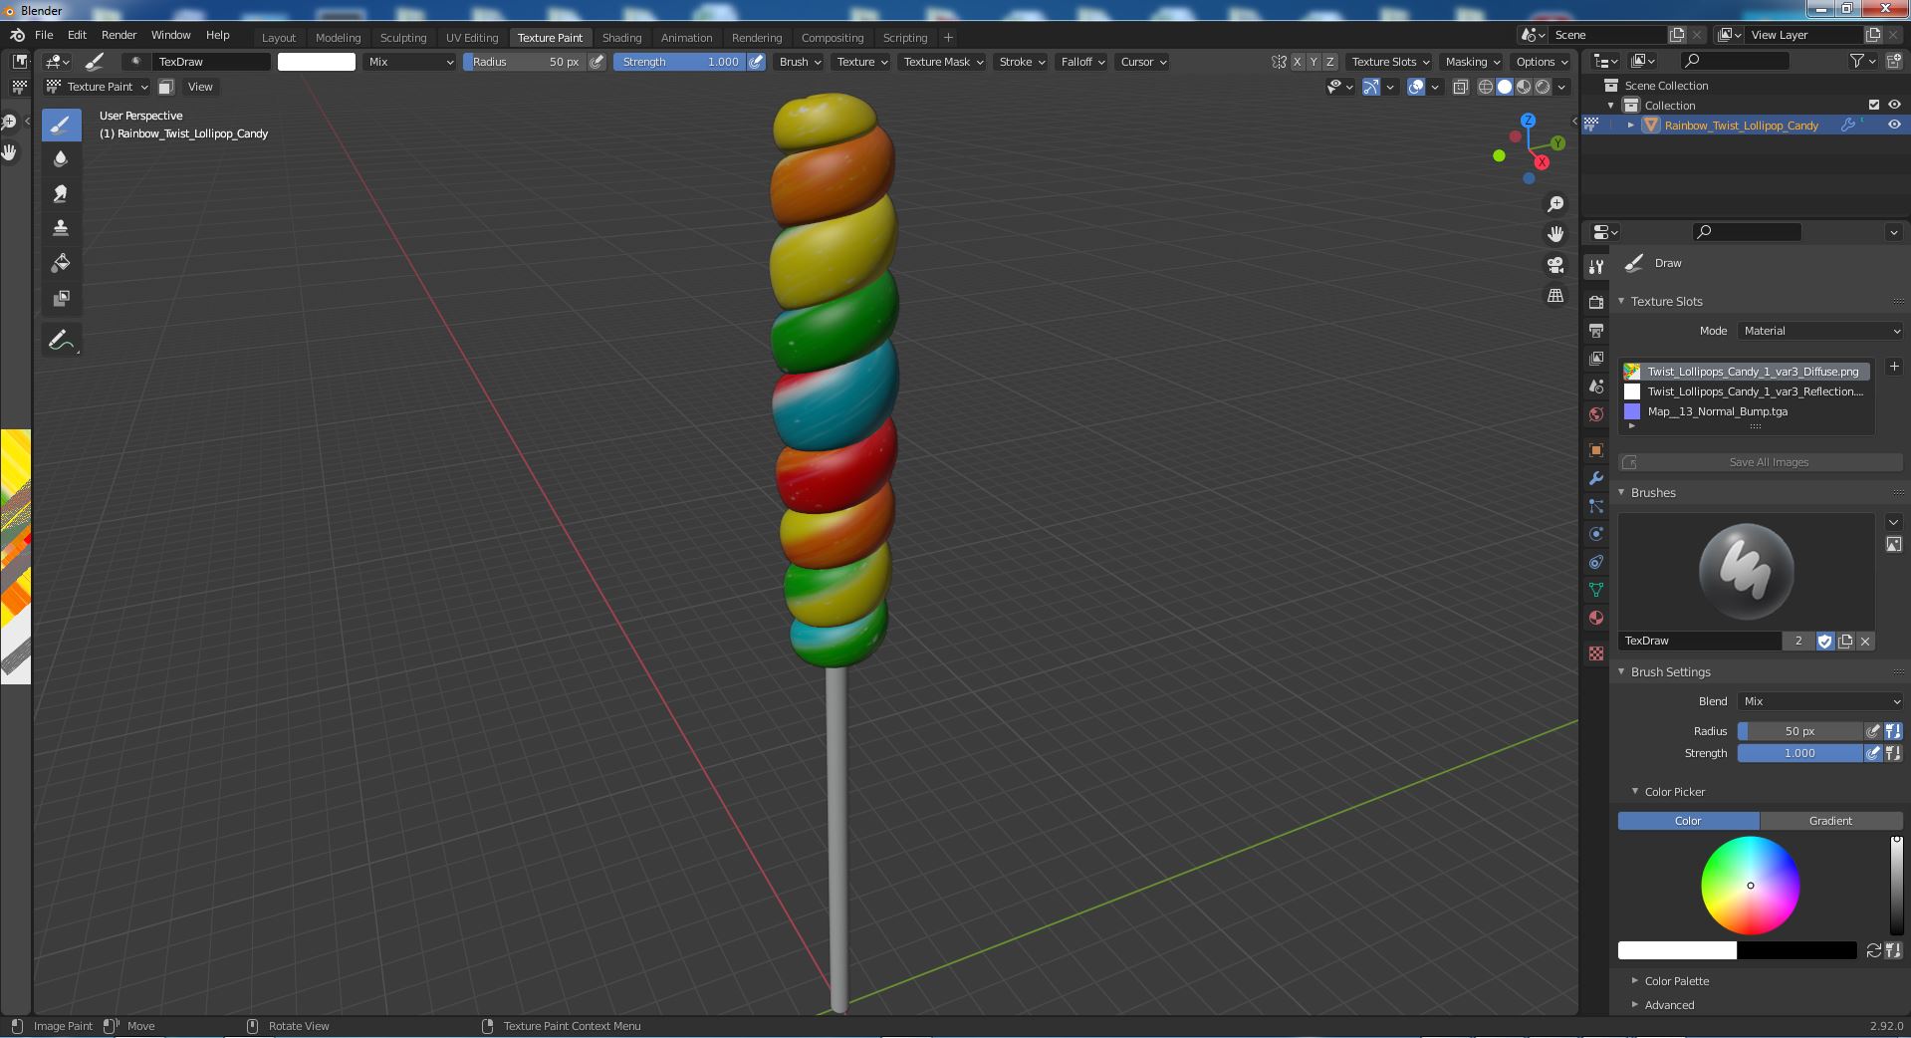The image size is (1911, 1038).
Task: Select the Mask tool
Action: coord(61,299)
